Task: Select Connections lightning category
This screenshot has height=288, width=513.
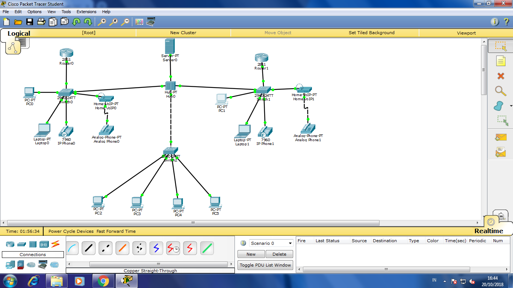Action: 56,244
